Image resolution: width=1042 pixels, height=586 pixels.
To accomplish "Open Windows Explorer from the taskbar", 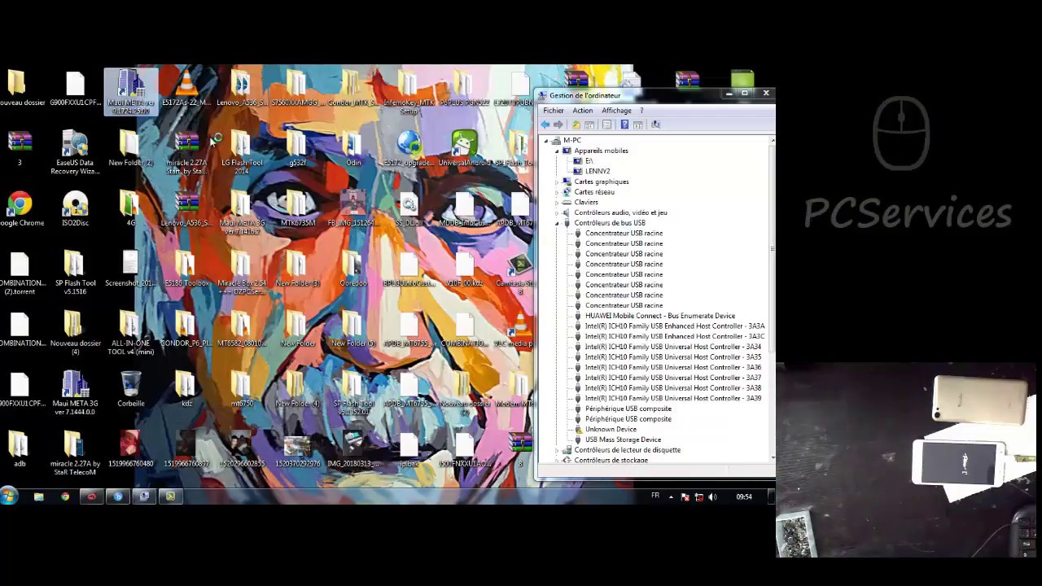I will click(x=38, y=496).
